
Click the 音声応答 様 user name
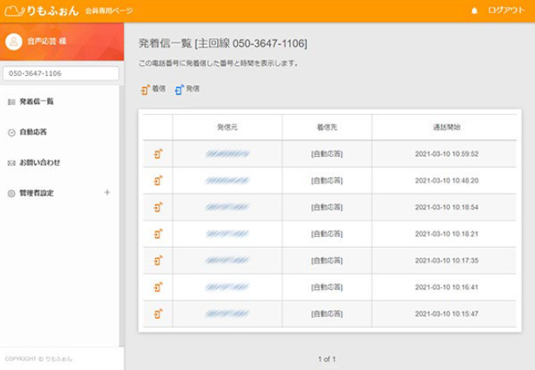(x=47, y=41)
